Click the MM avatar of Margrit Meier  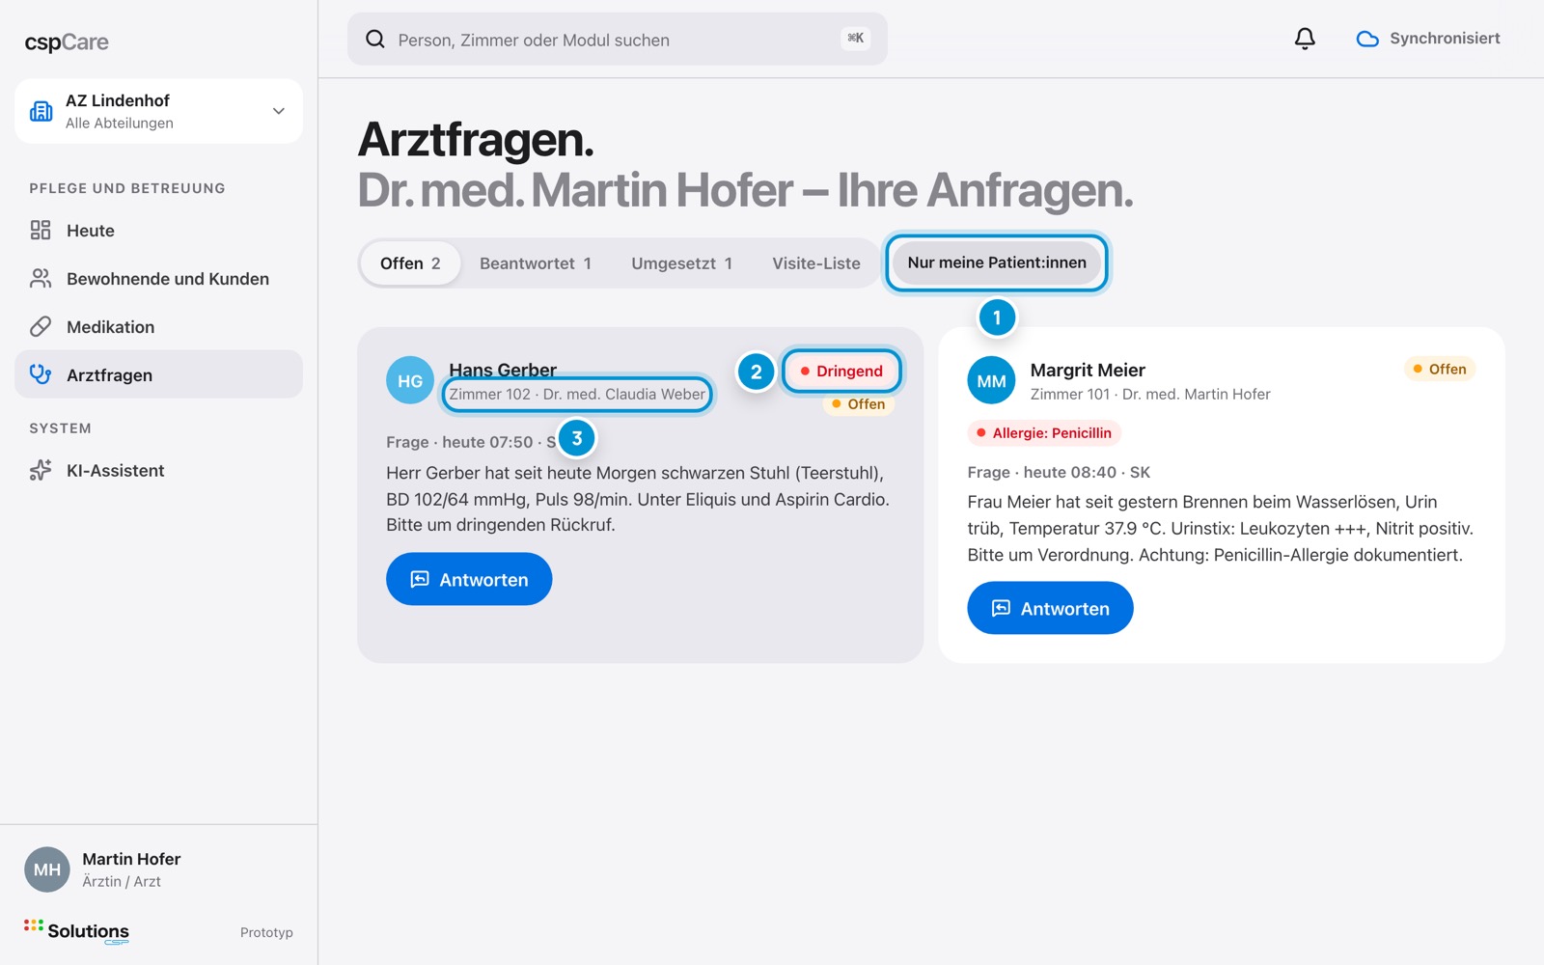(991, 380)
